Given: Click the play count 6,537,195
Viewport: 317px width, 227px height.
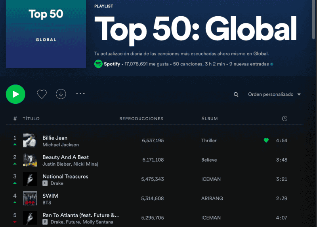Looking at the screenshot, I should pyautogui.click(x=153, y=141).
